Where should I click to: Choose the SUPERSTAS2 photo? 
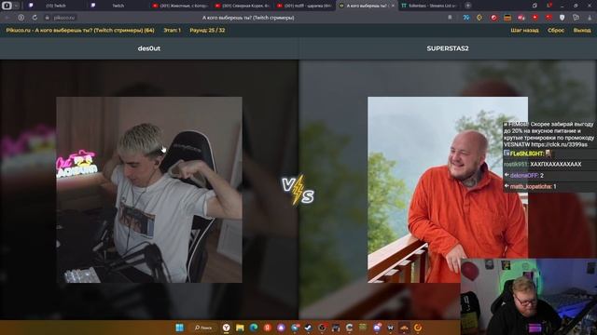coord(448,190)
